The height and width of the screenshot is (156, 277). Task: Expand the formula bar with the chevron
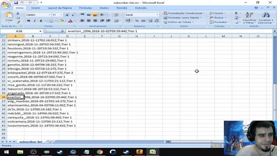click(274, 31)
